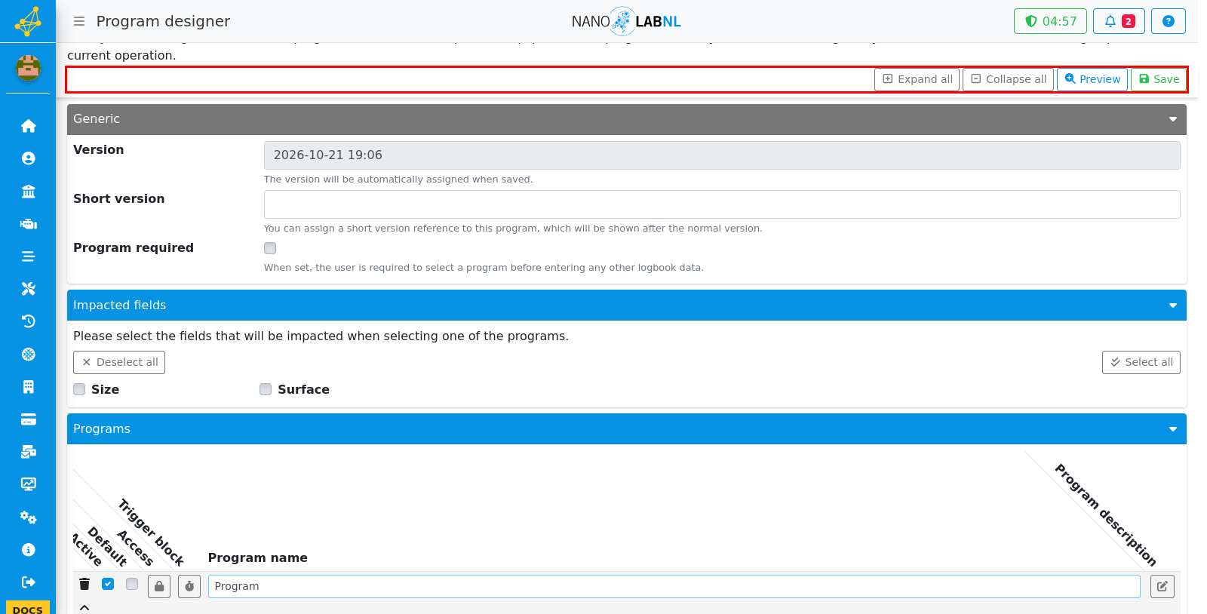This screenshot has width=1207, height=614.
Task: Click the stopwatch Trigger block button
Action: point(189,586)
